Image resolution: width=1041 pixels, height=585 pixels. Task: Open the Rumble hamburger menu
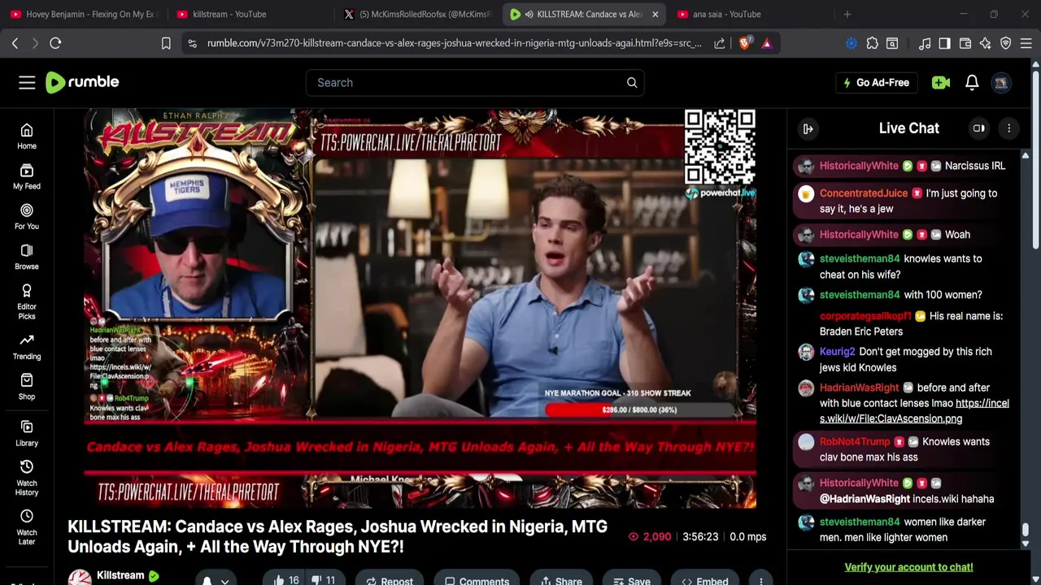coord(27,82)
